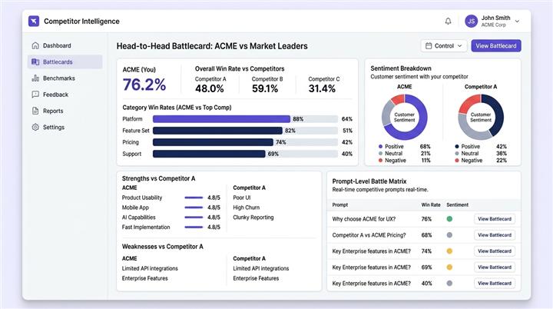Click the Product Usability rating bar
The width and height of the screenshot is (553, 309).
point(194,198)
